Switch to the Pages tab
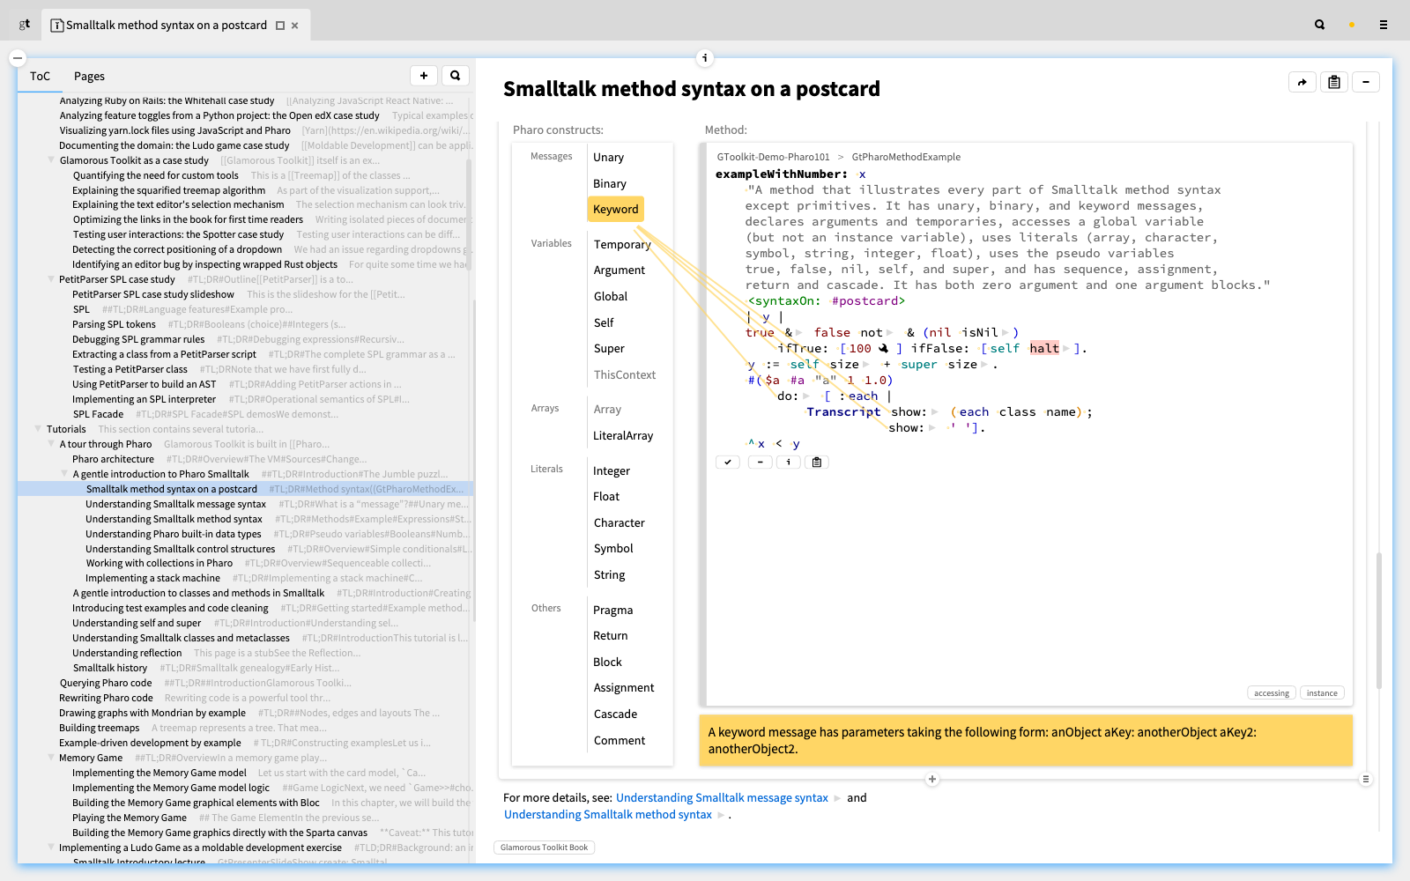Image resolution: width=1410 pixels, height=881 pixels. (x=89, y=77)
